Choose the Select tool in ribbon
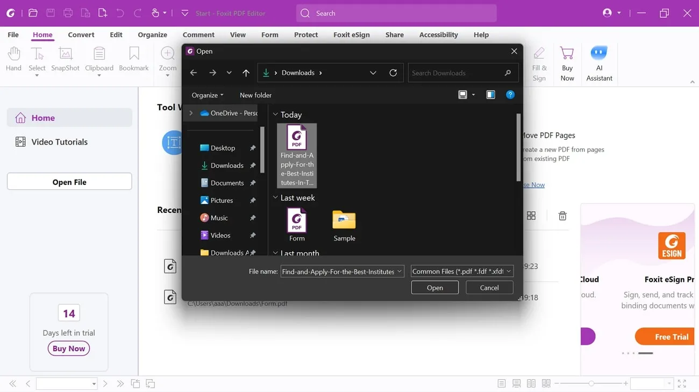 (x=37, y=61)
